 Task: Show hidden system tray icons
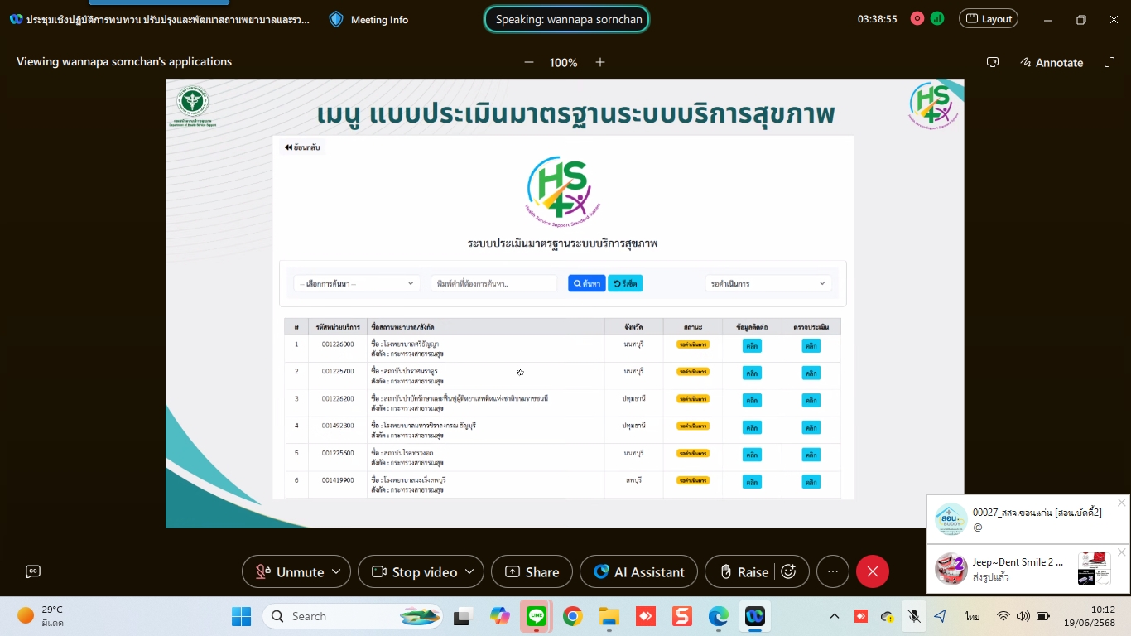(x=835, y=616)
